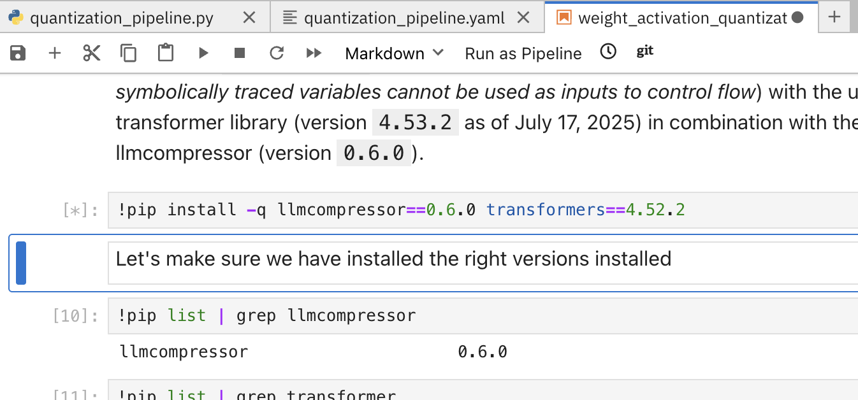Close the quantization_pipeline.yaml tab

click(x=523, y=18)
